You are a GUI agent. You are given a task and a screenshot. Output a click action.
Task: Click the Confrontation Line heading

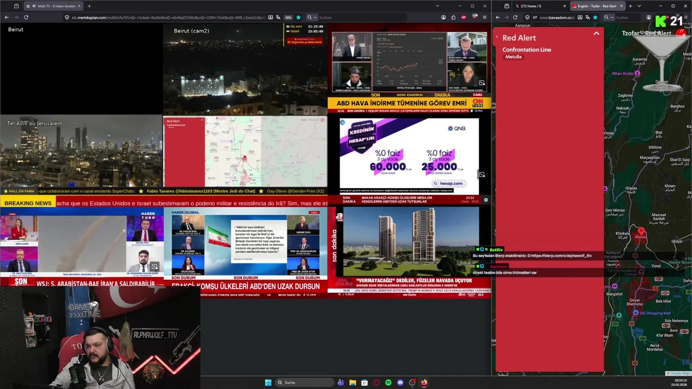click(x=527, y=50)
